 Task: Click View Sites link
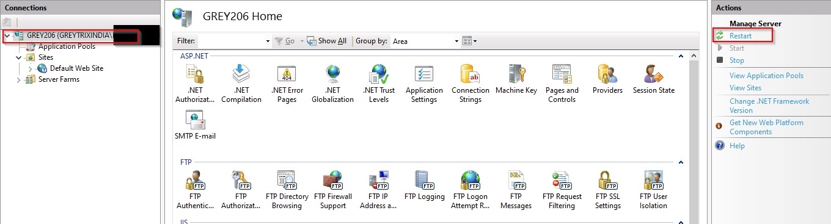coord(745,88)
